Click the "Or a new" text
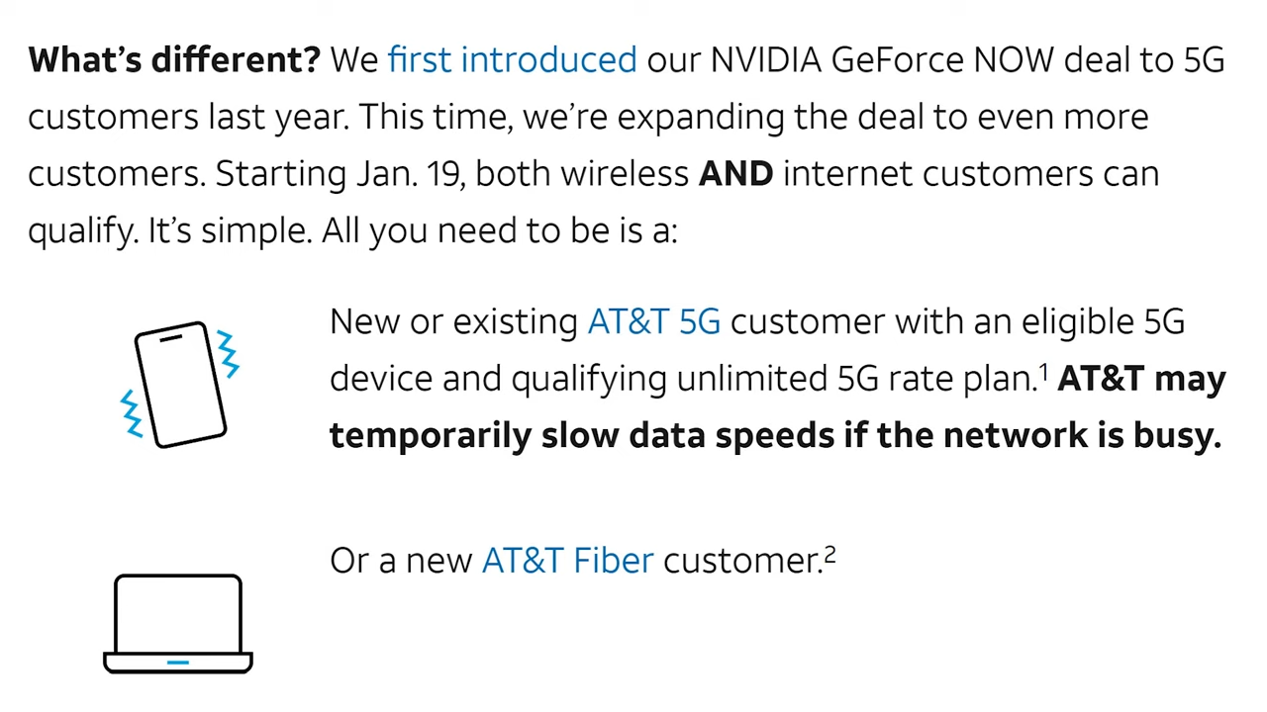Screen dimensions: 1267x712 pyautogui.click(x=401, y=561)
